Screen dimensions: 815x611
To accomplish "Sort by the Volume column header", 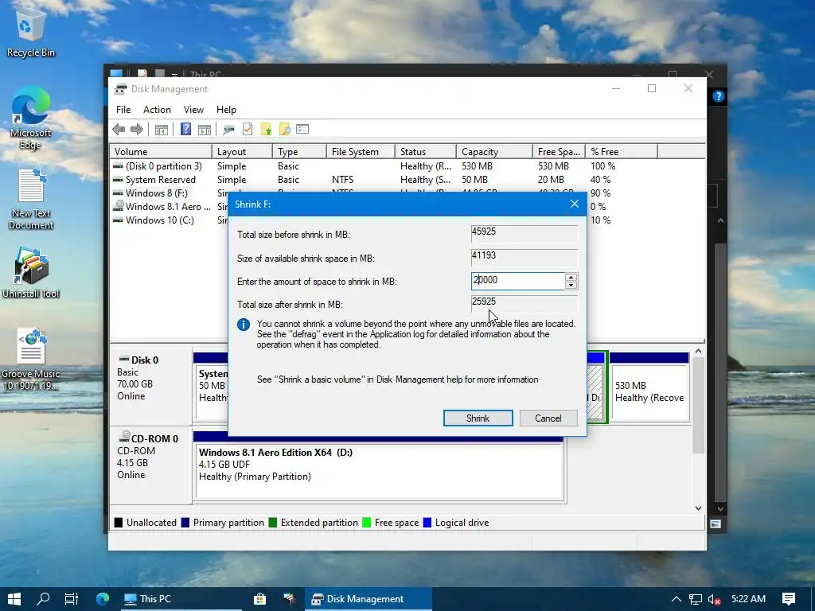I will coord(161,152).
